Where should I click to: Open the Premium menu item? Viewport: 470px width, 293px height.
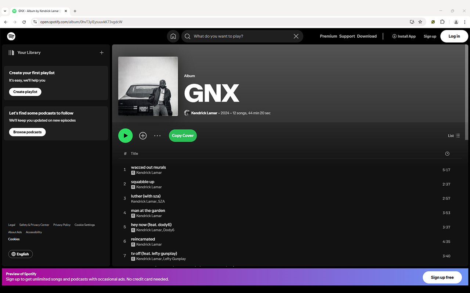(x=328, y=36)
